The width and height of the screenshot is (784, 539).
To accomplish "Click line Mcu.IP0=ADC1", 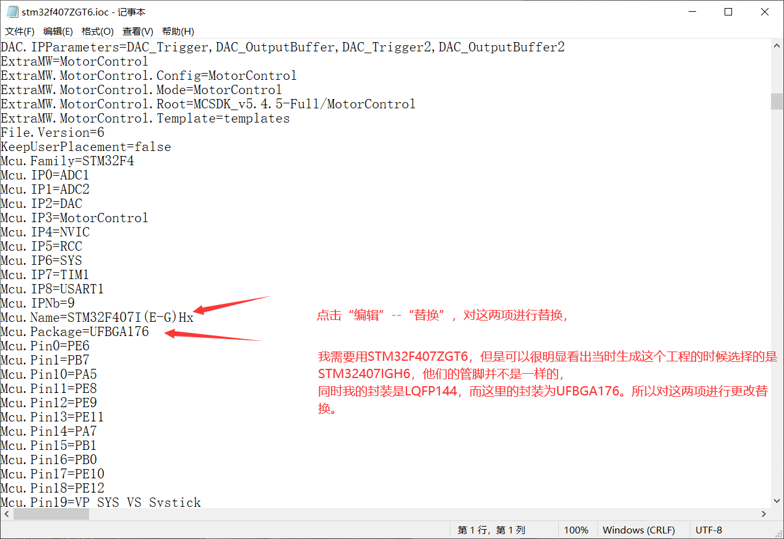I will [45, 175].
